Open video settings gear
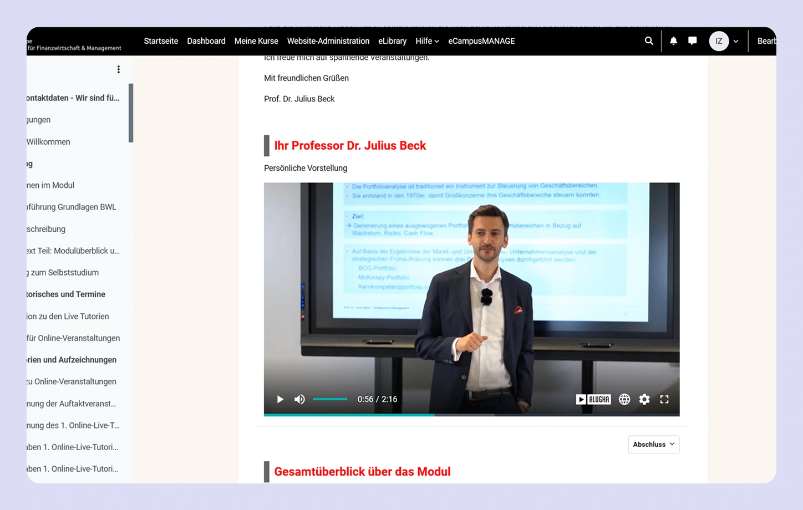 point(644,399)
